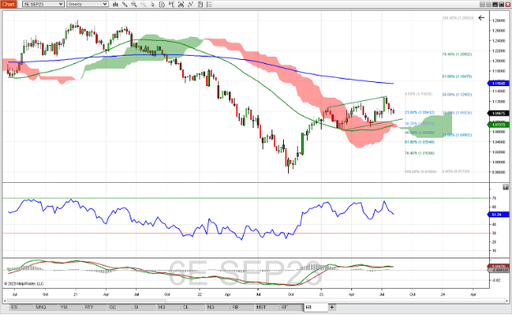Switch to the ES tab
Screen dimensions: 512x315
click(x=21, y=307)
